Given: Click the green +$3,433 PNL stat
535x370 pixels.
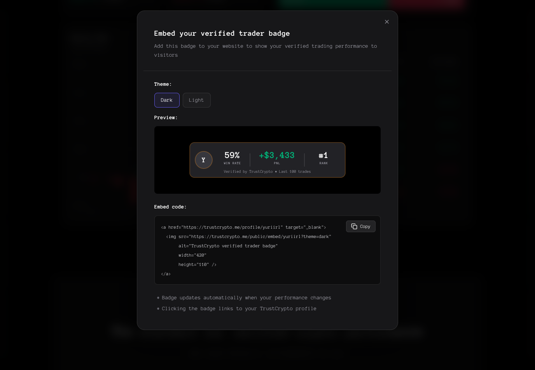Looking at the screenshot, I should pos(277,155).
